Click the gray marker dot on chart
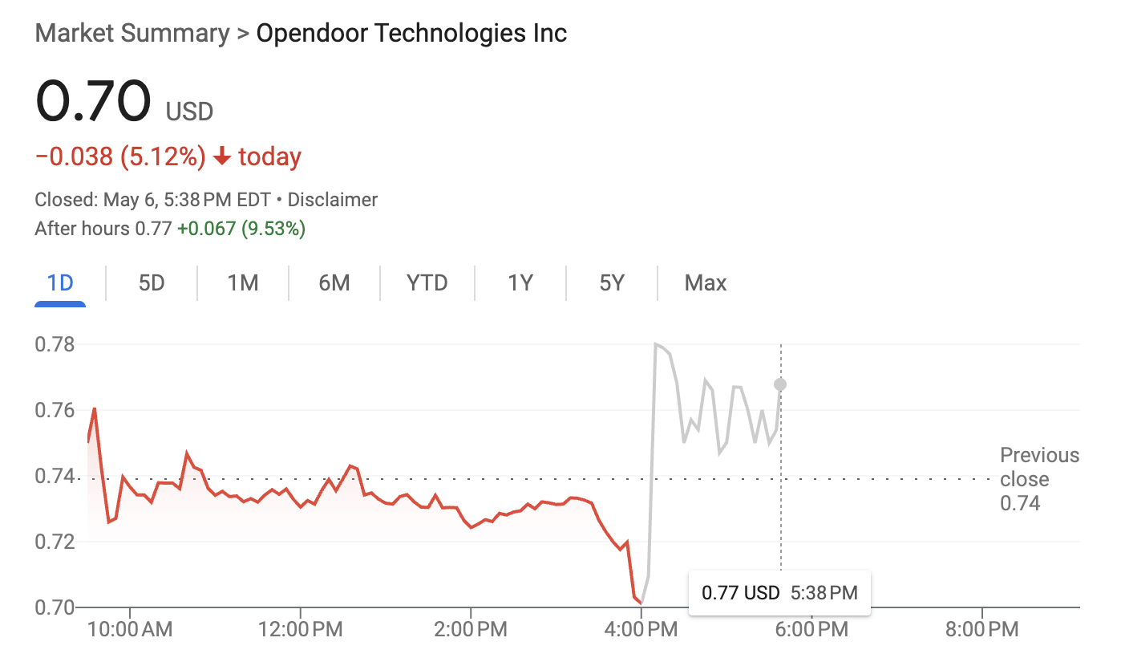This screenshot has width=1121, height=658. (x=780, y=384)
